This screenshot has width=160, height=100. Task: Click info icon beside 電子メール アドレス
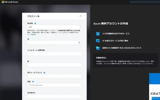44,73
